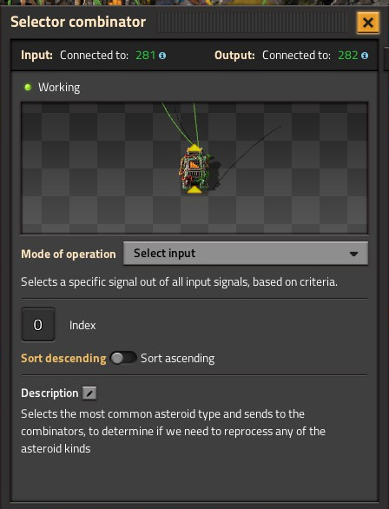The image size is (389, 509).
Task: Click the output network info icon
Action: pyautogui.click(x=365, y=56)
